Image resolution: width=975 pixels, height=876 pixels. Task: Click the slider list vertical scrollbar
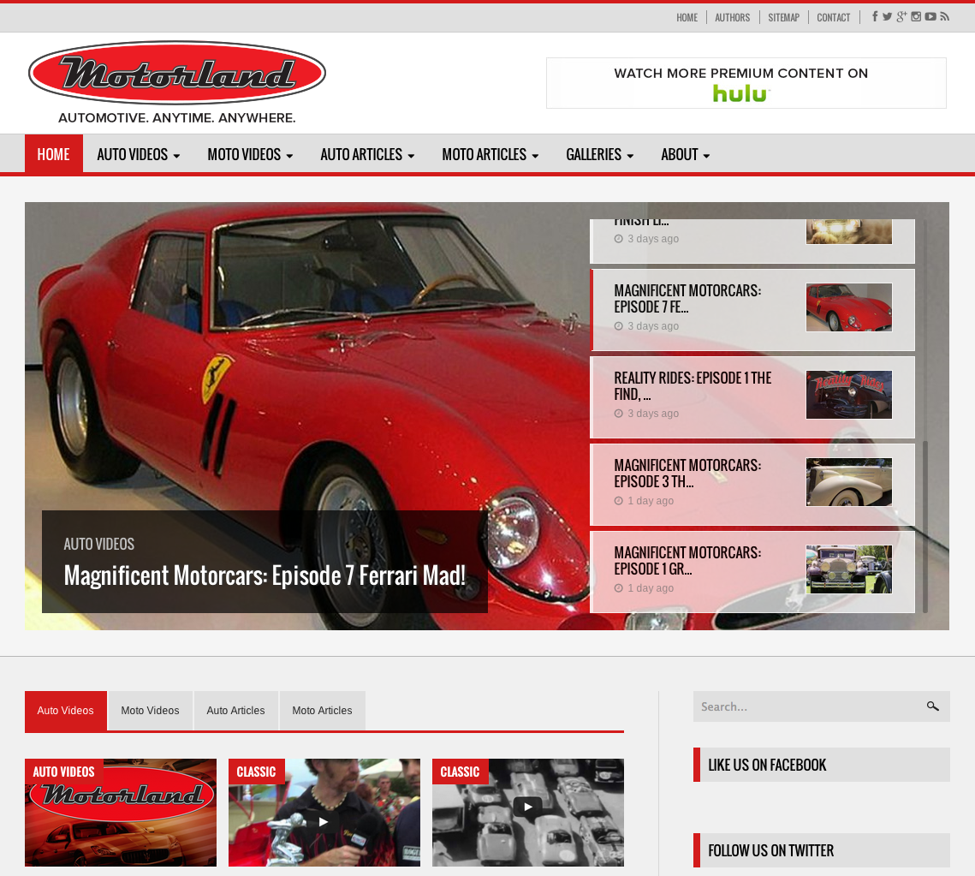point(925,527)
